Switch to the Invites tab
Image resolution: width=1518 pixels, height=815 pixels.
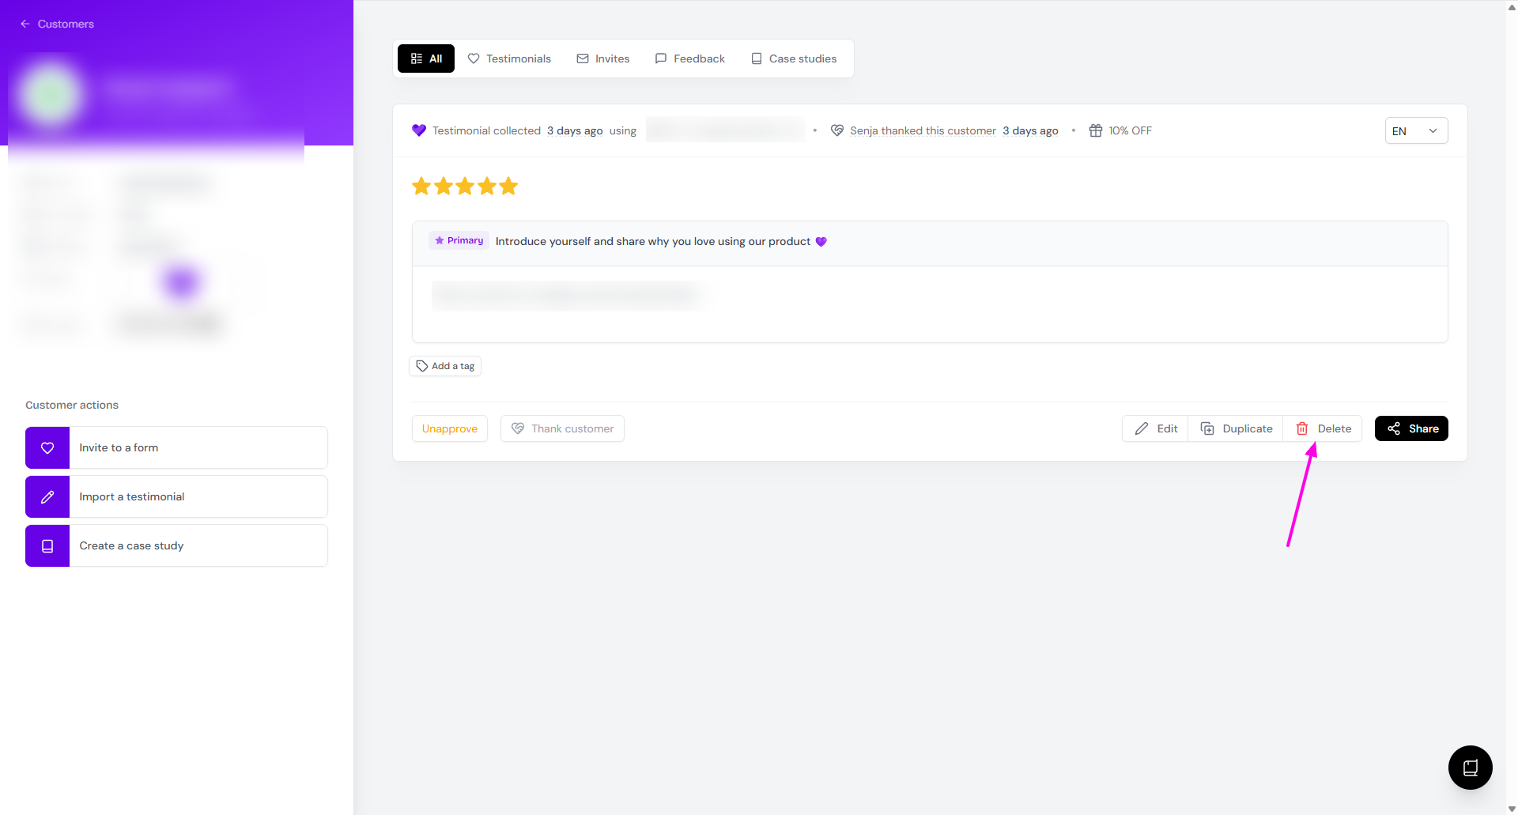[603, 58]
